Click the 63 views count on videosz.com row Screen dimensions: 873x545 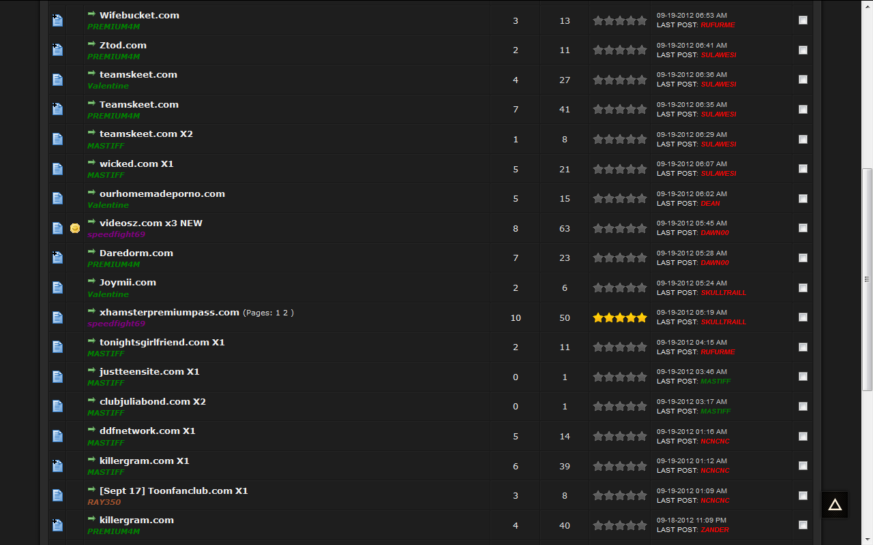[565, 228]
